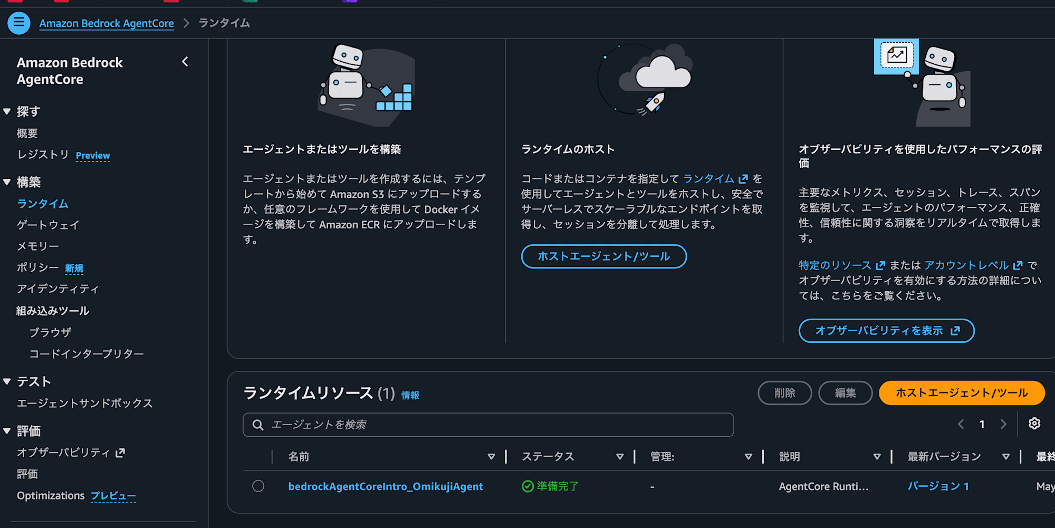Open the バージョン 1 link
The image size is (1055, 528).
click(x=938, y=486)
